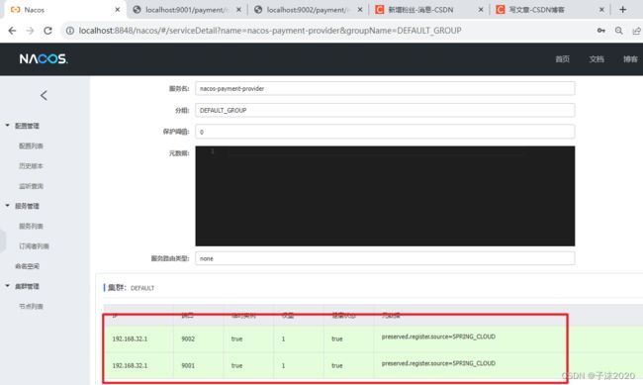Click the NACOS logo in the header

pos(44,58)
